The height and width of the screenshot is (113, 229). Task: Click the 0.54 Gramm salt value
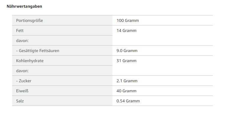click(x=128, y=101)
